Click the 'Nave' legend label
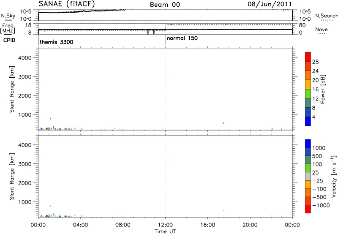 pyautogui.click(x=322, y=30)
